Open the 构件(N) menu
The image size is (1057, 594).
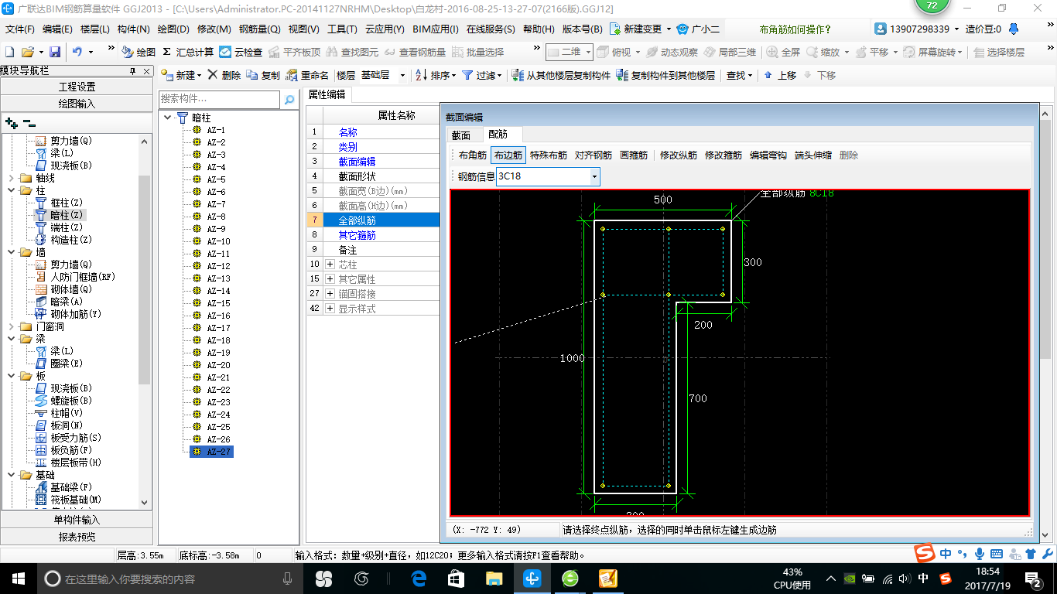[133, 29]
